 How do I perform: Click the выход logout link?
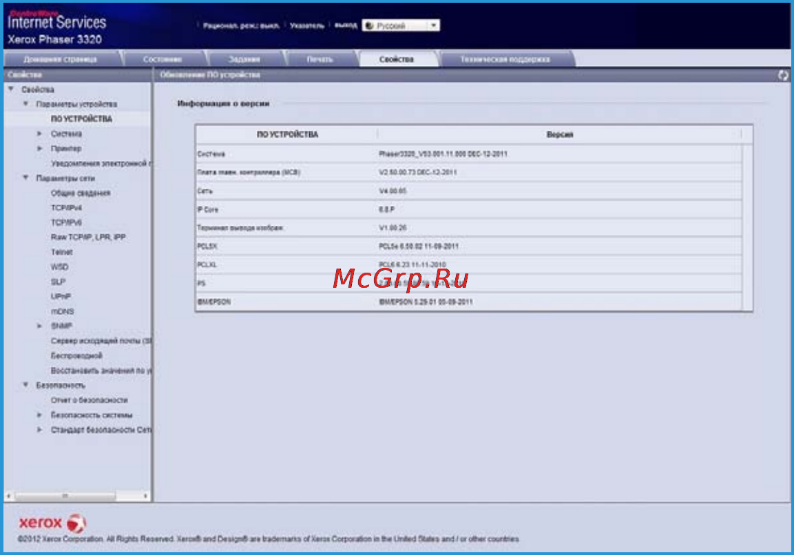coord(346,25)
